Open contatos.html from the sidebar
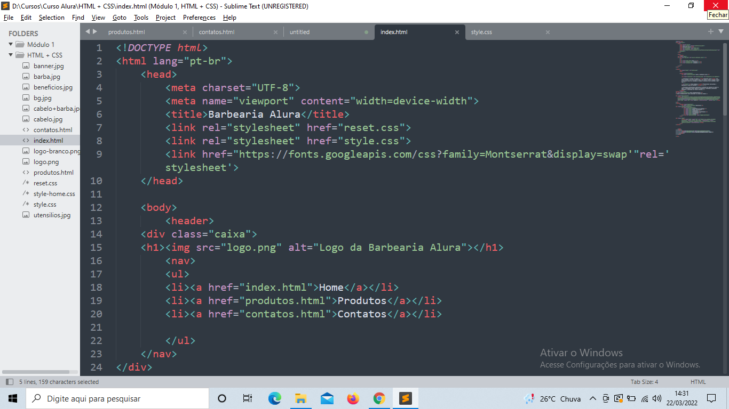Image resolution: width=729 pixels, height=409 pixels. click(53, 130)
